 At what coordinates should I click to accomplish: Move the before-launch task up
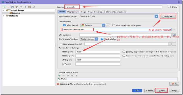(x=72, y=76)
